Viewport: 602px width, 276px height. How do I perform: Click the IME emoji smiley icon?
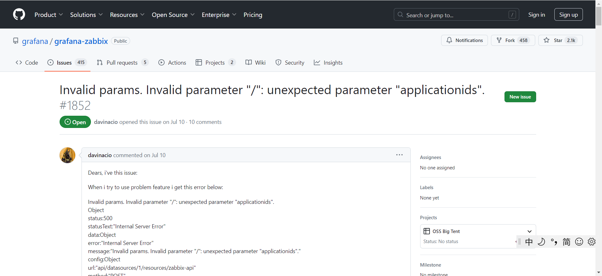(579, 242)
